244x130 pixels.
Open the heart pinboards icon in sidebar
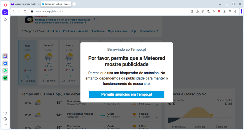click(x=5, y=113)
